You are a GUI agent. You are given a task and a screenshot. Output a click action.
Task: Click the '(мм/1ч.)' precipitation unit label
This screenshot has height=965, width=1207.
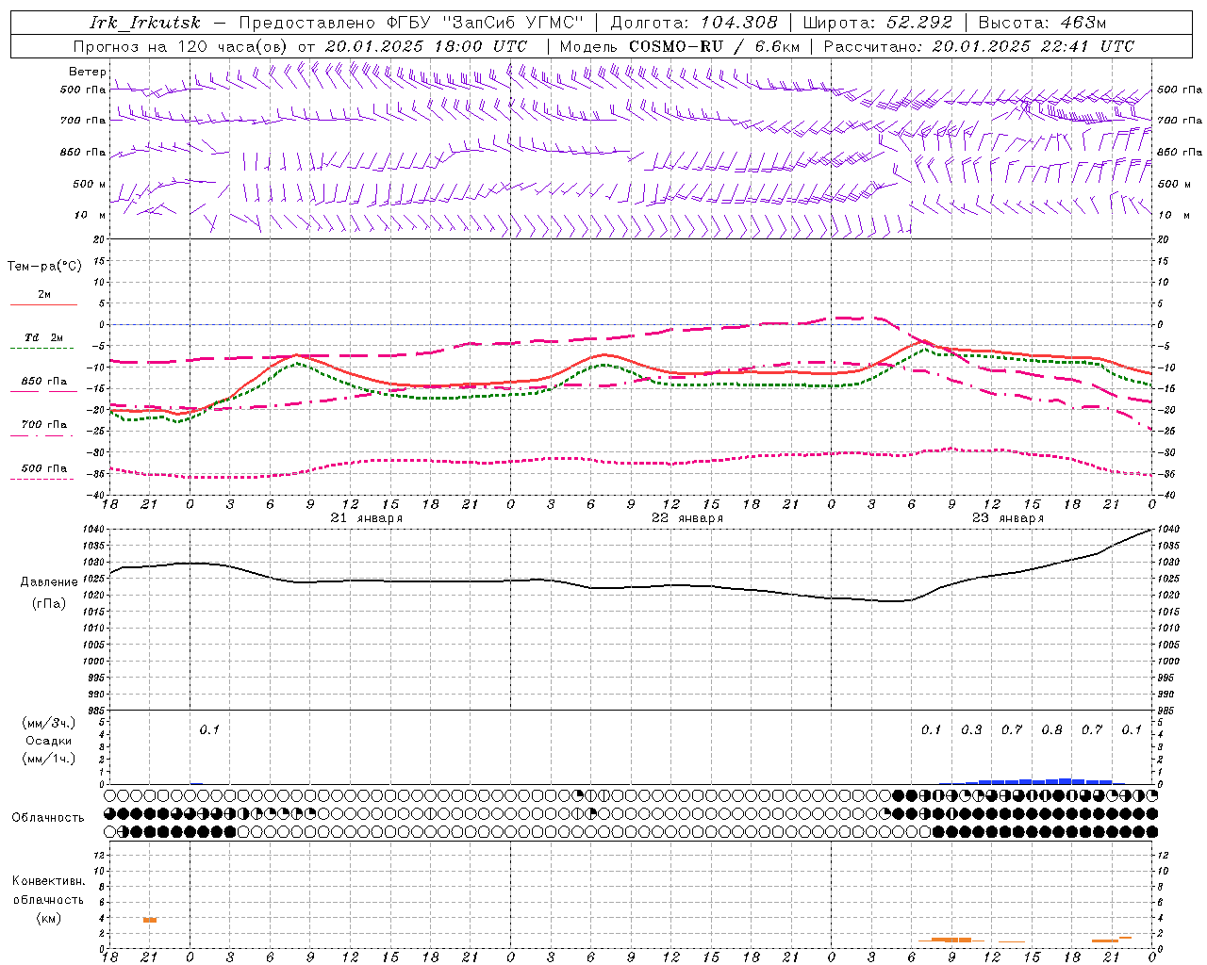pos(49,759)
